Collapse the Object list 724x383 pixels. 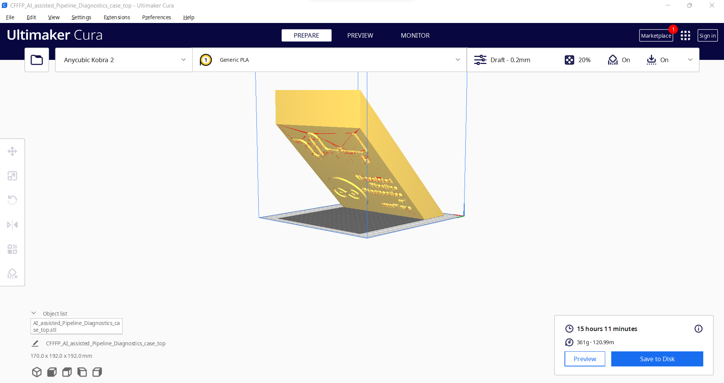[x=34, y=313]
